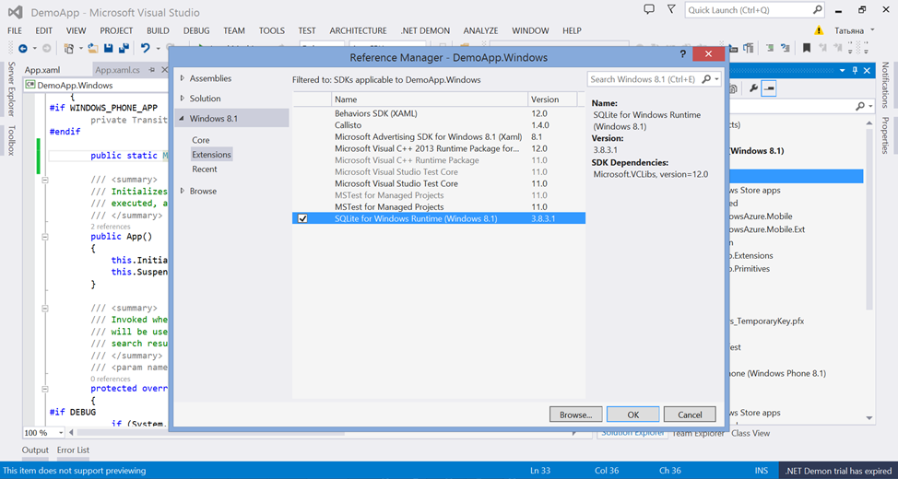Click the Quick Launch magnifier icon
The width and height of the screenshot is (898, 479).
(817, 10)
